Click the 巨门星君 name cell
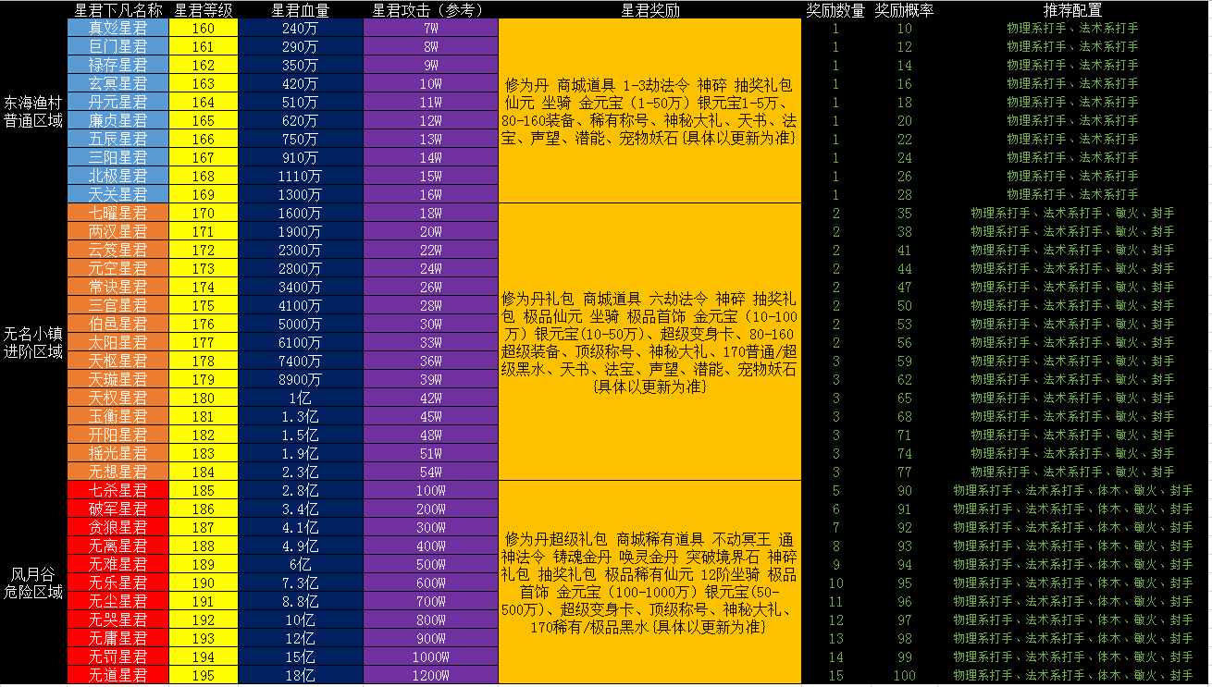 (118, 46)
